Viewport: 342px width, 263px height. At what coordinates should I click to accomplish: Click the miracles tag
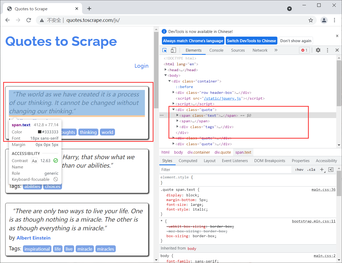pyautogui.click(x=105, y=249)
